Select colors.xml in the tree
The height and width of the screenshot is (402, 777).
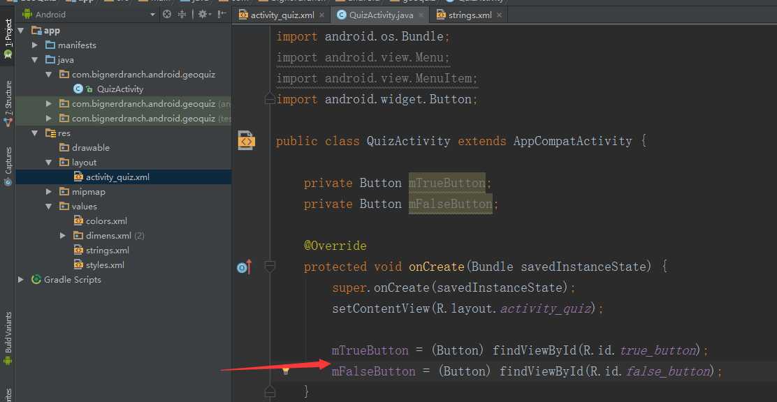124,221
